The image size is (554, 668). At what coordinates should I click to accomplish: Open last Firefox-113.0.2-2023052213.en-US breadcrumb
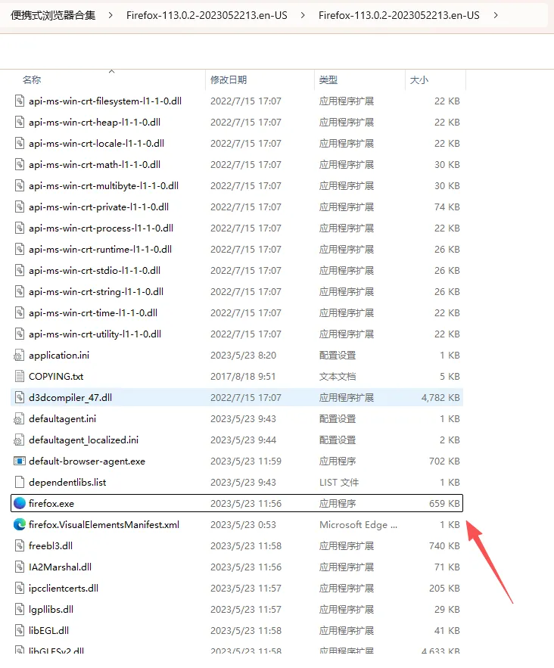click(x=399, y=15)
